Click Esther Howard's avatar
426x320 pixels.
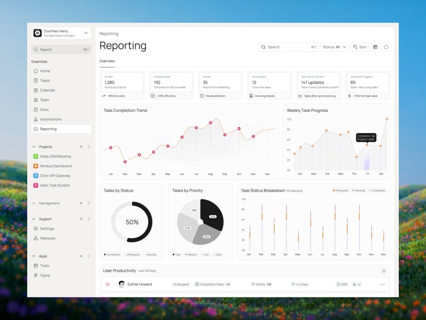121,284
